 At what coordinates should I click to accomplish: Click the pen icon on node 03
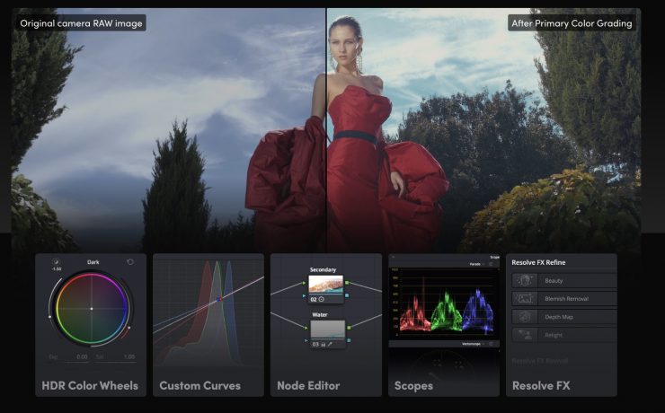[330, 344]
